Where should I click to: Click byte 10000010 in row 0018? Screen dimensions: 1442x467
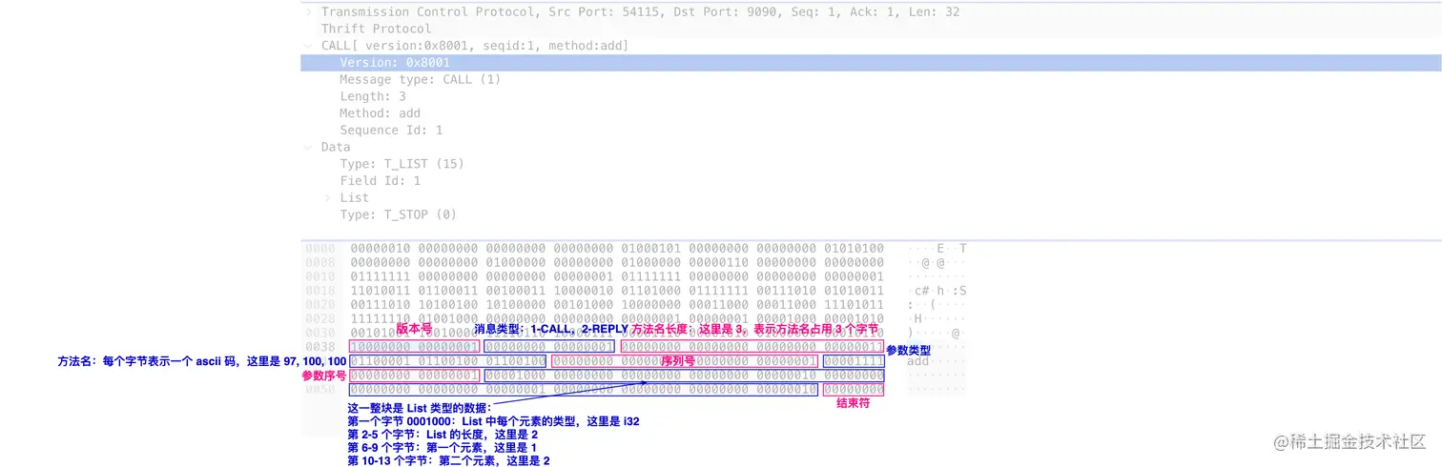pos(583,291)
